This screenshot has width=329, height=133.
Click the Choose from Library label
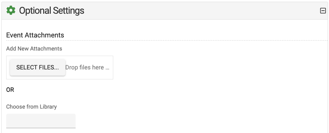click(31, 107)
